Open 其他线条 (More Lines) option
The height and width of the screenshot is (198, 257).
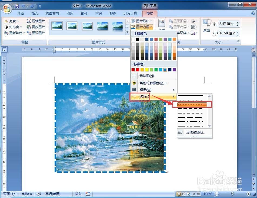pos(194,132)
